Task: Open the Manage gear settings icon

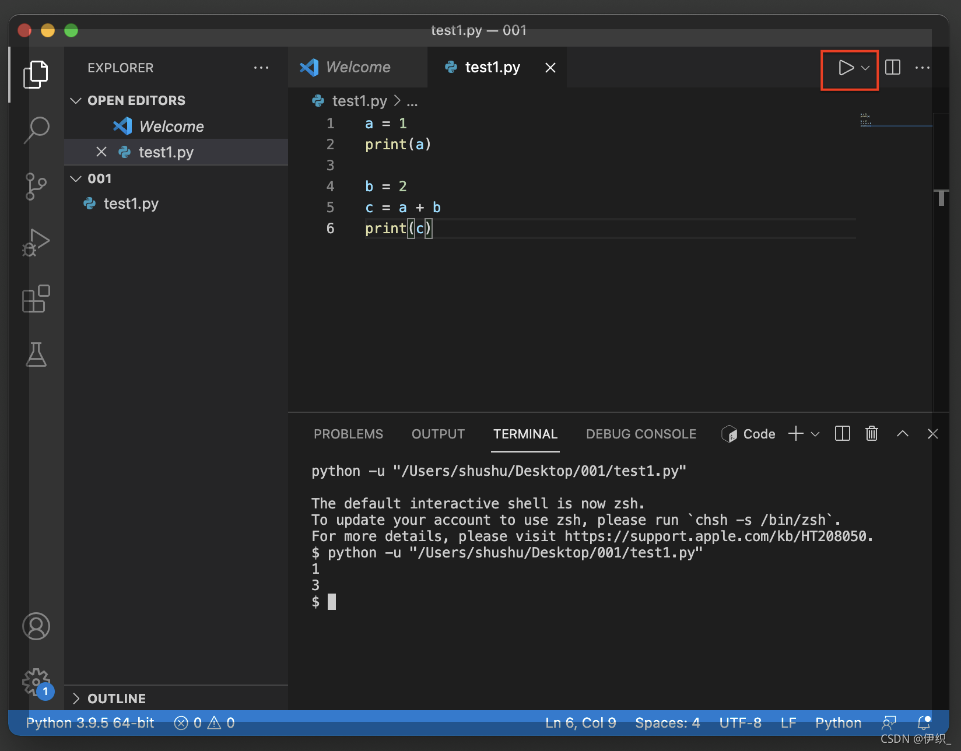Action: tap(36, 682)
